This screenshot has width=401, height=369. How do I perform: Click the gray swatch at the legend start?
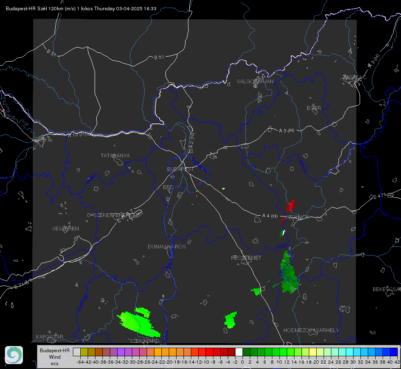pyautogui.click(x=77, y=352)
